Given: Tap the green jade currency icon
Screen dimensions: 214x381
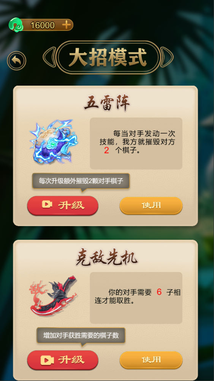Looking at the screenshot, I should [x=16, y=25].
